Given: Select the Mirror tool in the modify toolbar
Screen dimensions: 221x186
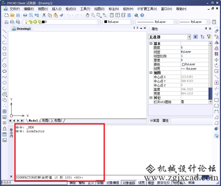Looking at the screenshot, I should [x=216, y=43].
